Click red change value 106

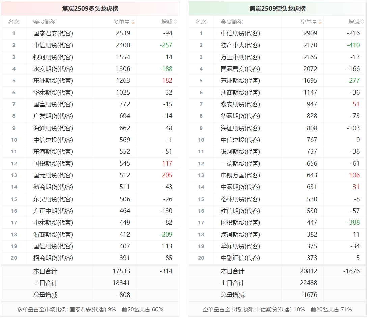(355, 175)
